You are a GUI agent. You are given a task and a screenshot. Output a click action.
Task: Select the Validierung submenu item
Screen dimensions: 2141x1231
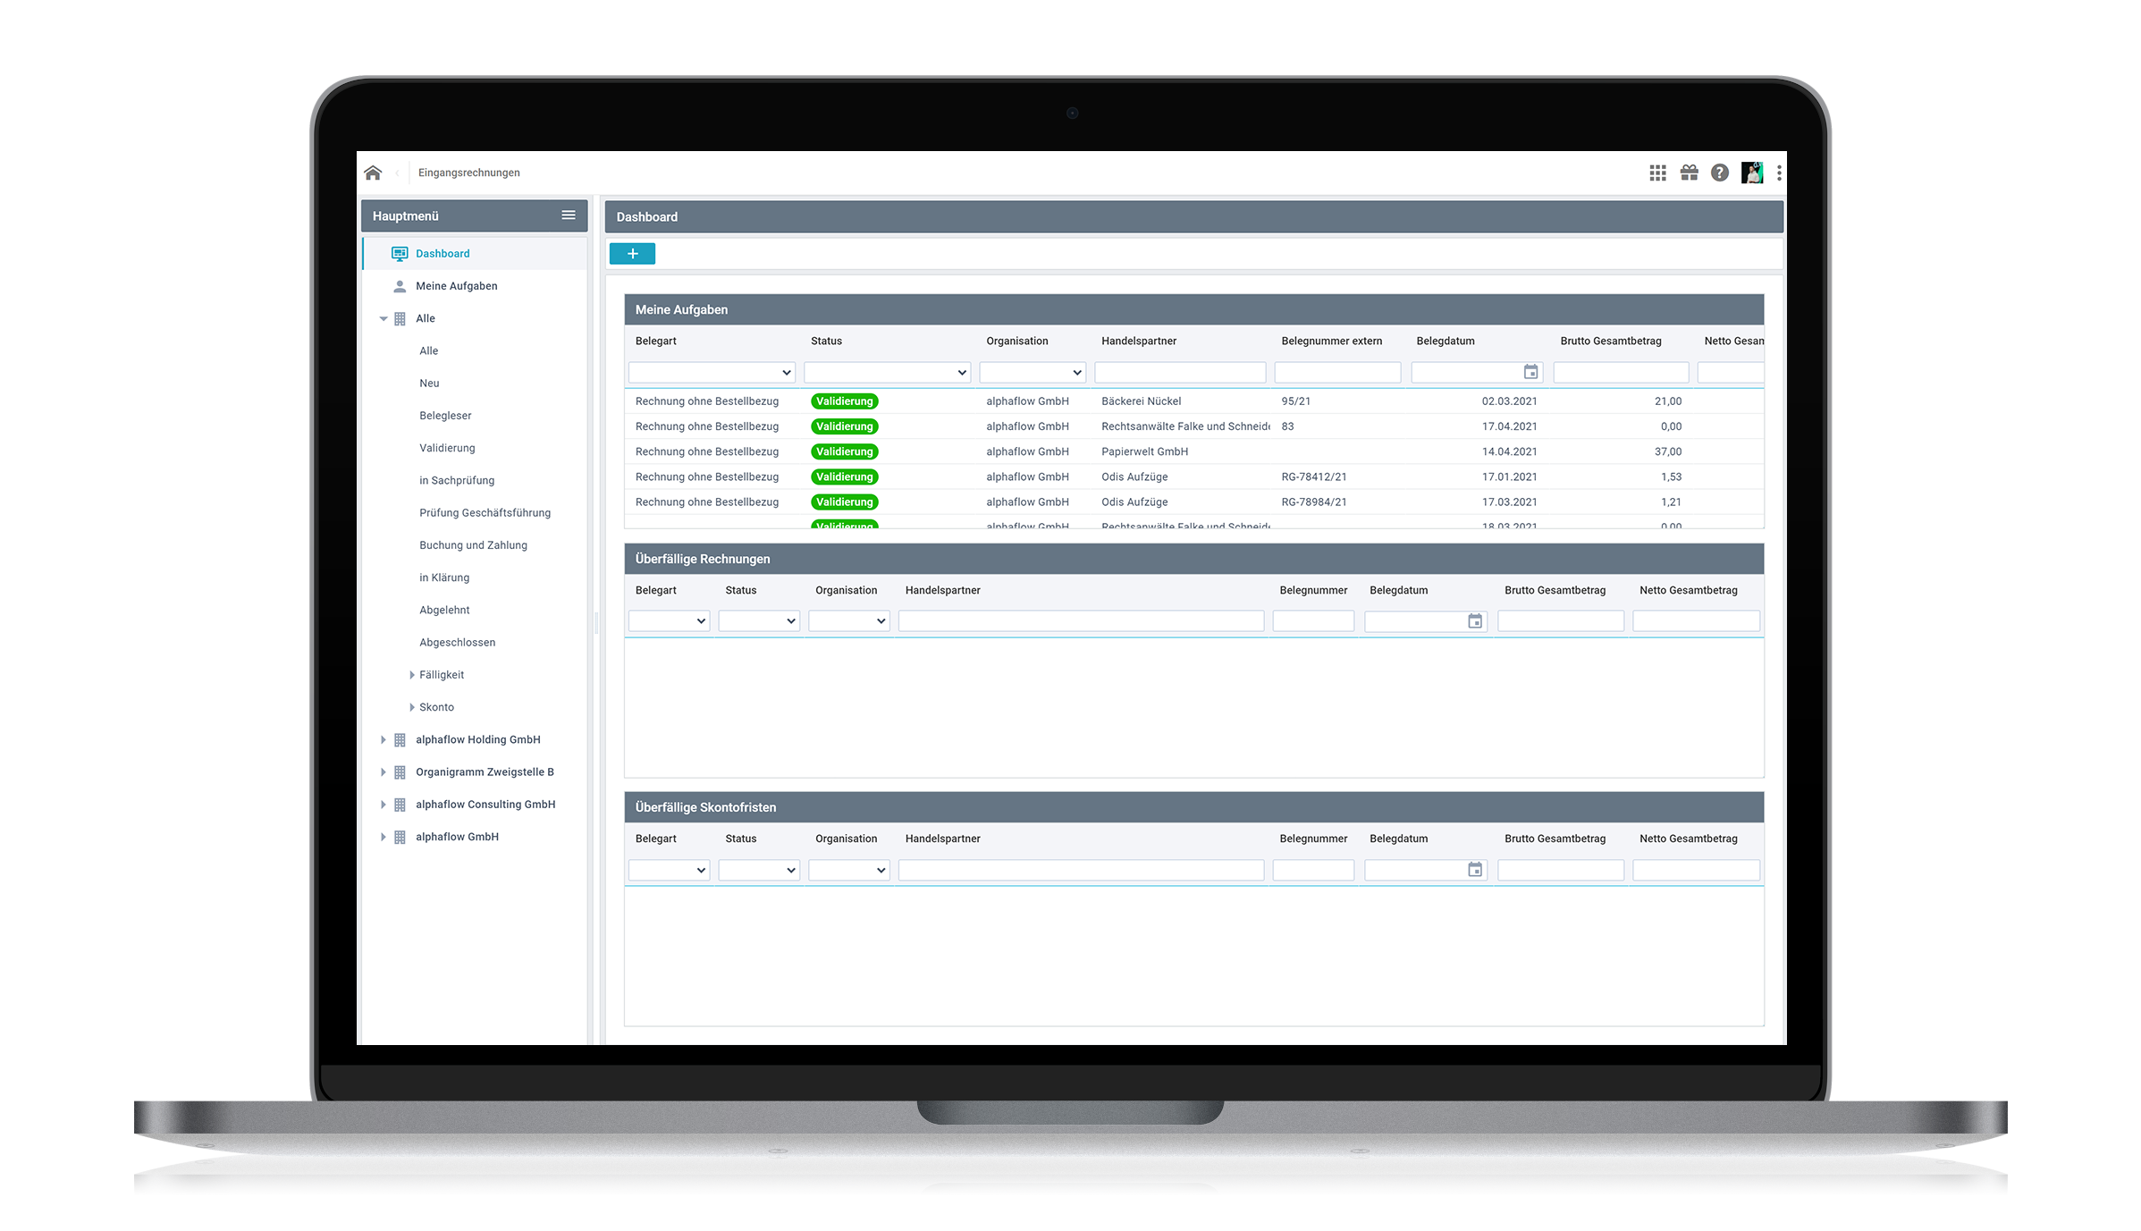coord(447,448)
